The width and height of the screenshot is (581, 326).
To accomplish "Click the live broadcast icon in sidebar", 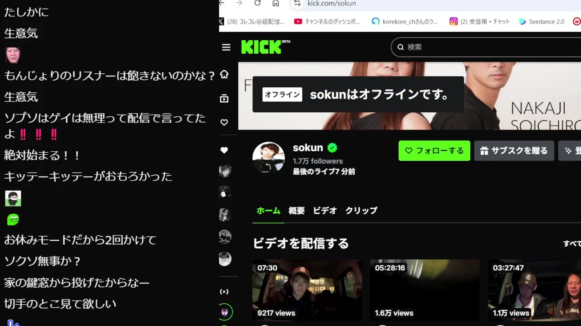I will [224, 292].
